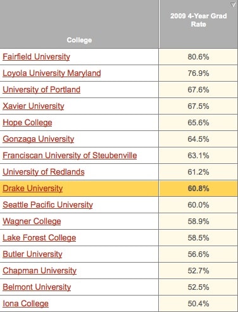Visit Seattle Pacific University link

point(47,205)
